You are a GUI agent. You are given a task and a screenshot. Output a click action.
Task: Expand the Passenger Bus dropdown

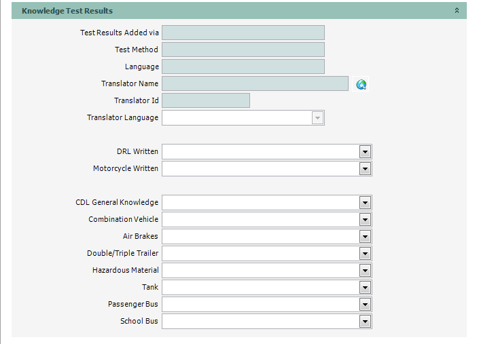(x=365, y=305)
